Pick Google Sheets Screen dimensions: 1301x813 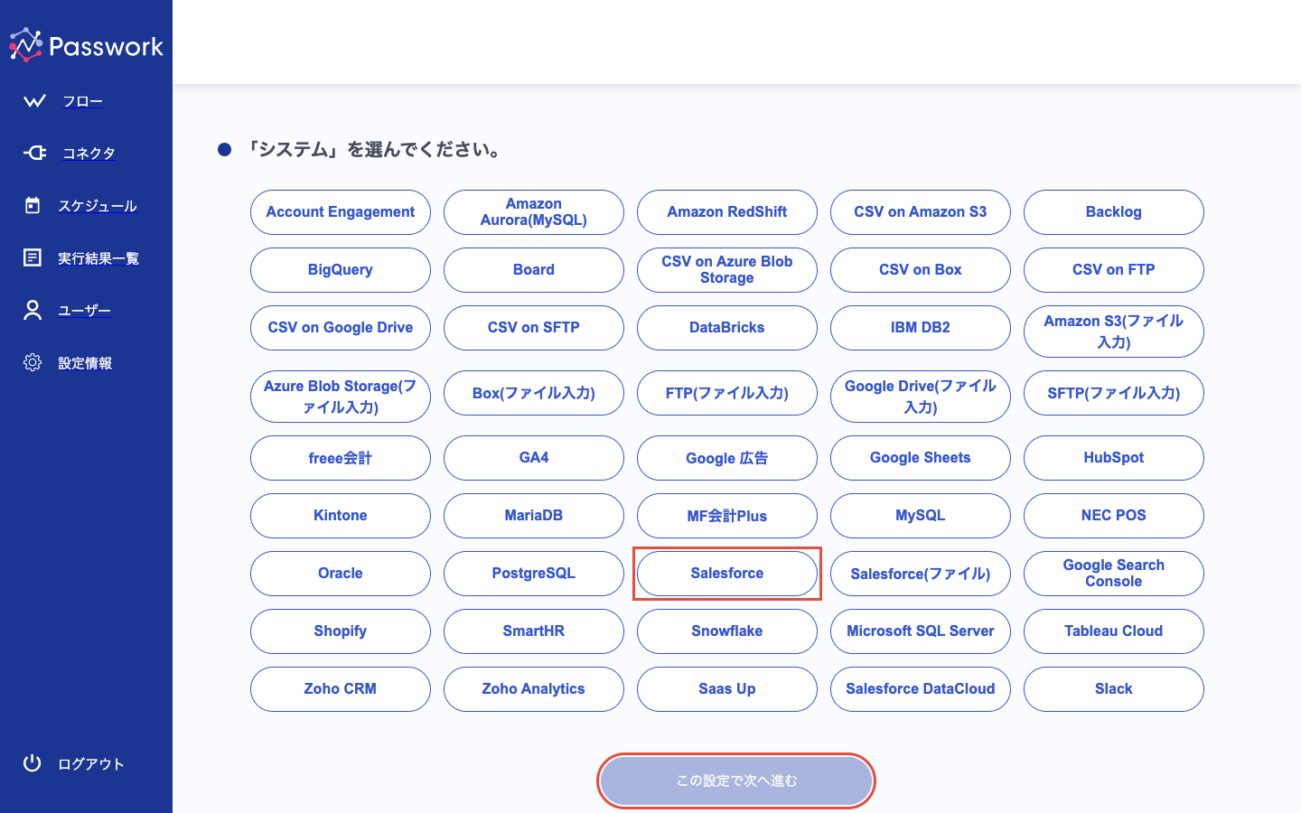[x=921, y=458]
